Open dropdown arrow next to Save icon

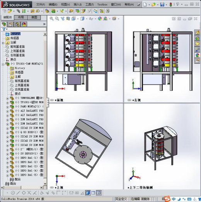[x=166, y=5]
